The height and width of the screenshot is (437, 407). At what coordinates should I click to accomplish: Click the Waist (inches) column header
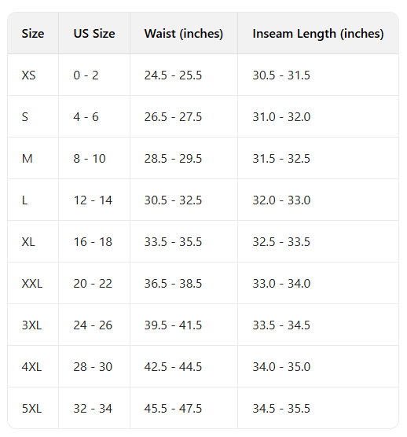tap(184, 34)
